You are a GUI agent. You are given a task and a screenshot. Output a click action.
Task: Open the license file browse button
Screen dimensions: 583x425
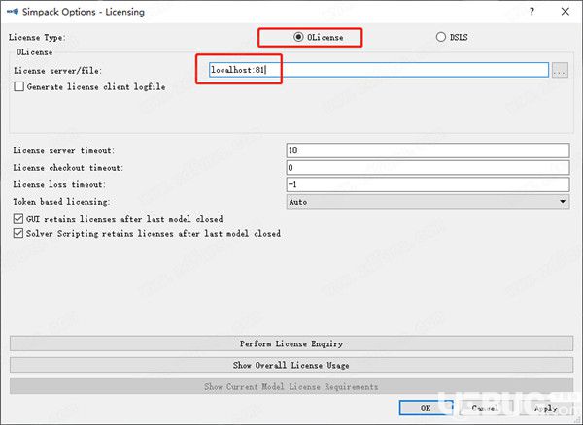[x=560, y=70]
